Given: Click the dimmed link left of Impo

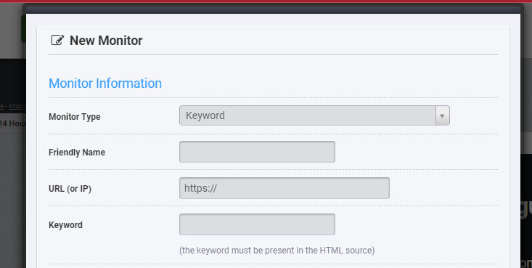Looking at the screenshot, I should [x=1, y=106].
